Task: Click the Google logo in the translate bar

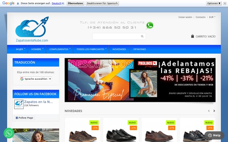Action: 9,3
